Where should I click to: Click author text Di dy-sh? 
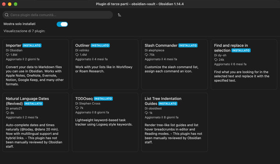coord(220,55)
